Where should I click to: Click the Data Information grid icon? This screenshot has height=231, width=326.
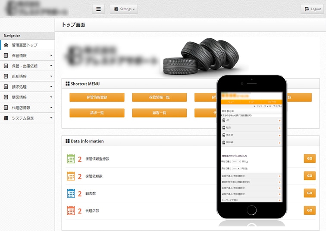68,141
